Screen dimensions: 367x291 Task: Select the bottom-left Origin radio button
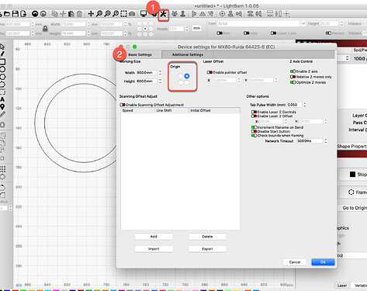[181, 82]
